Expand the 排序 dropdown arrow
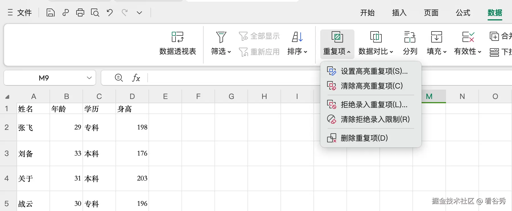512x211 pixels. click(305, 52)
